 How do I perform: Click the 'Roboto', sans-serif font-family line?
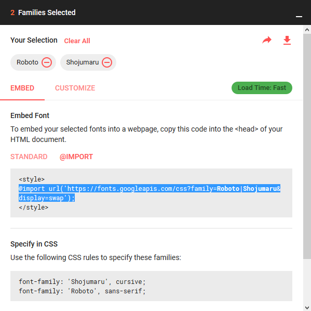pyautogui.click(x=82, y=291)
